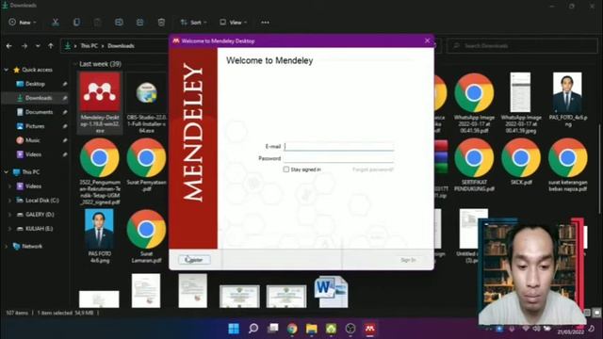This screenshot has height=339, width=603.
Task: Click the Cut icon in Explorer toolbar
Action: [x=56, y=23]
